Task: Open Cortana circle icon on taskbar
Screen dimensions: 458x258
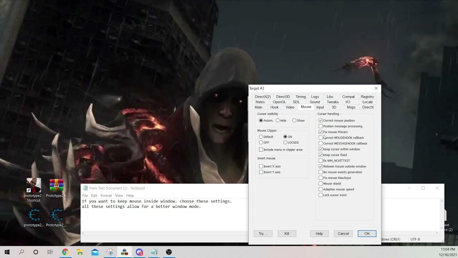Action: (36, 252)
